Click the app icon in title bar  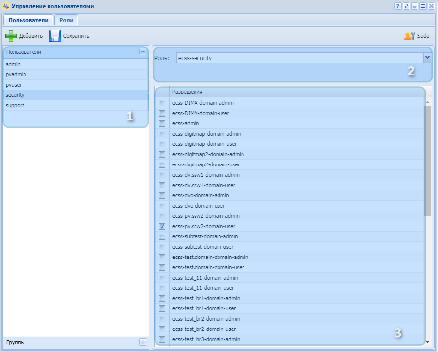(6, 6)
